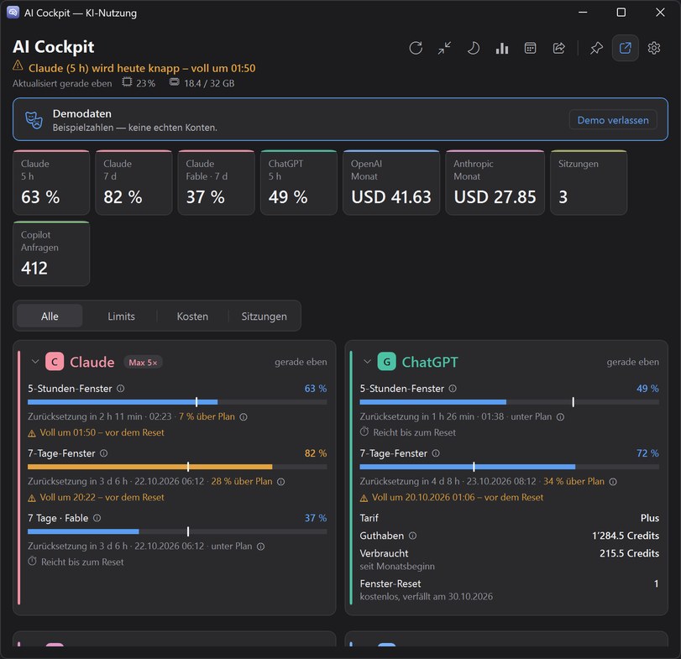Open the calendar view icon
Image resolution: width=681 pixels, height=659 pixels.
531,48
